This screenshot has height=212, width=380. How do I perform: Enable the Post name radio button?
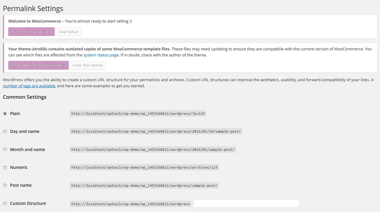(5, 185)
